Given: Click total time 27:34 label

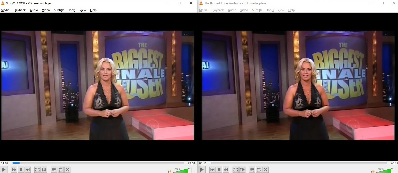Looking at the screenshot, I should pyautogui.click(x=191, y=163).
